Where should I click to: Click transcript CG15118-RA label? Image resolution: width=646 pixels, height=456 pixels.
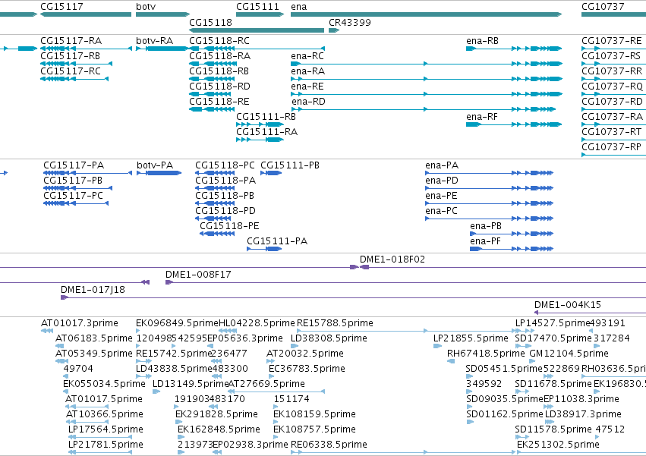click(x=219, y=56)
